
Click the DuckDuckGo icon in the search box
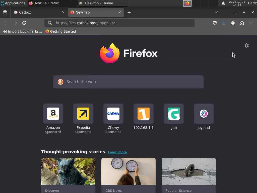pos(60,82)
